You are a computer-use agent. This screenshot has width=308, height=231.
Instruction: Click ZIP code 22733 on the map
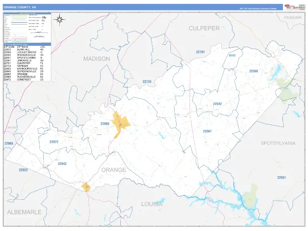pos(147,81)
